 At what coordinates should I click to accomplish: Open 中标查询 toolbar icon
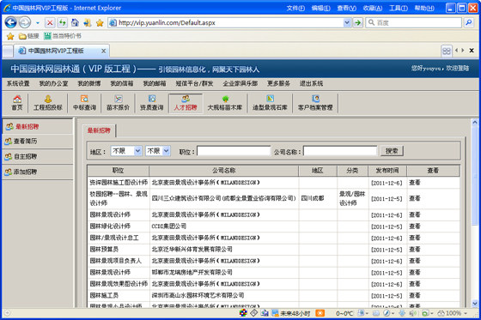coord(84,103)
